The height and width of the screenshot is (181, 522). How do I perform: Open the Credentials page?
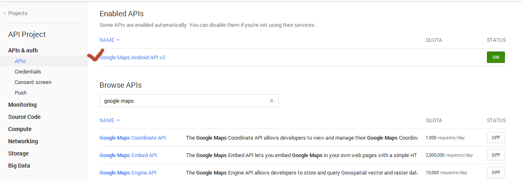[x=28, y=72]
